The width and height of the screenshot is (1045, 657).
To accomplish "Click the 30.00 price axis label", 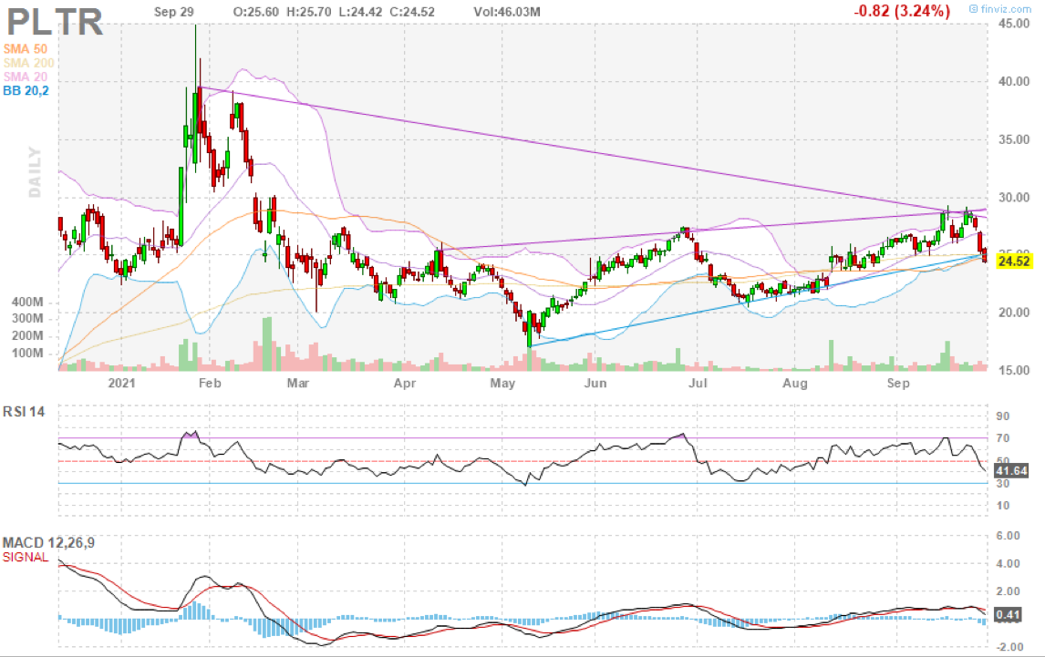I will point(1013,198).
